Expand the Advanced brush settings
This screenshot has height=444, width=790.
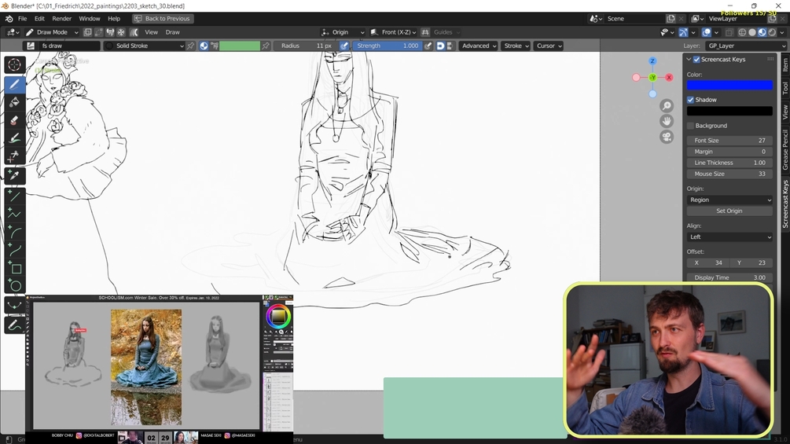[478, 46]
